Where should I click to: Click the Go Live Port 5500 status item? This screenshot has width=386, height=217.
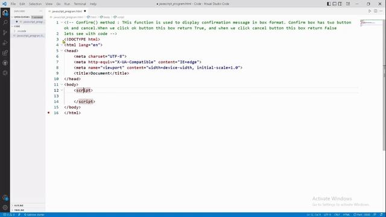362,215
